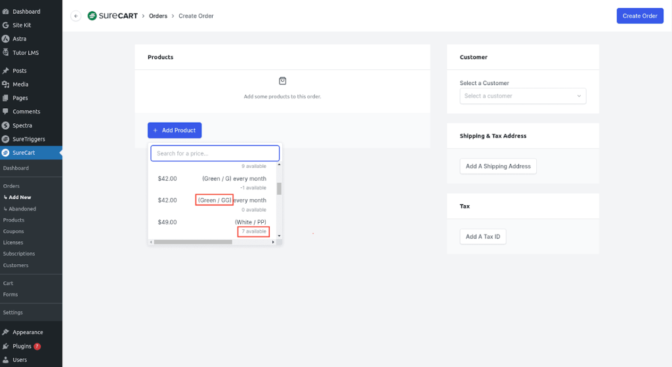Click the back arrow icon beside SureCart logo
The width and height of the screenshot is (672, 367).
tap(76, 16)
